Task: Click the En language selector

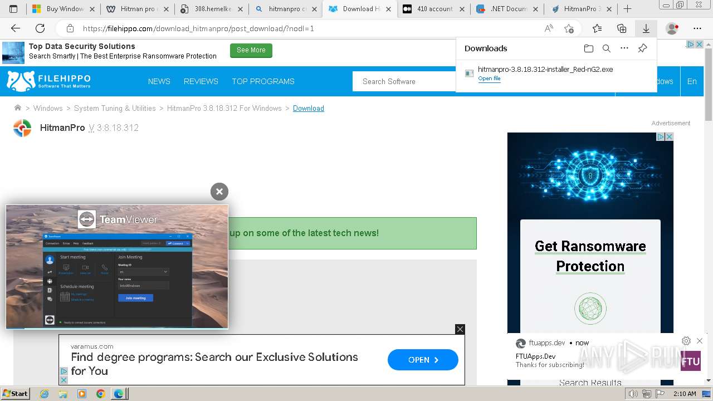Action: [x=692, y=81]
